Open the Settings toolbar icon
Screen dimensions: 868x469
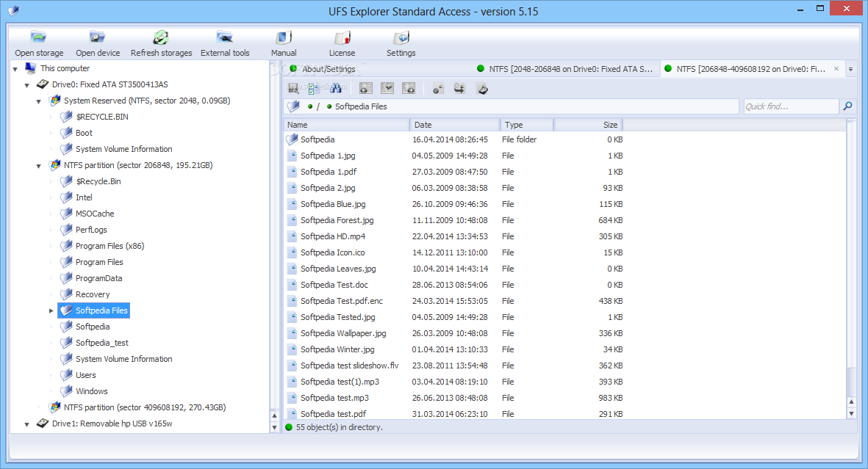point(401,37)
